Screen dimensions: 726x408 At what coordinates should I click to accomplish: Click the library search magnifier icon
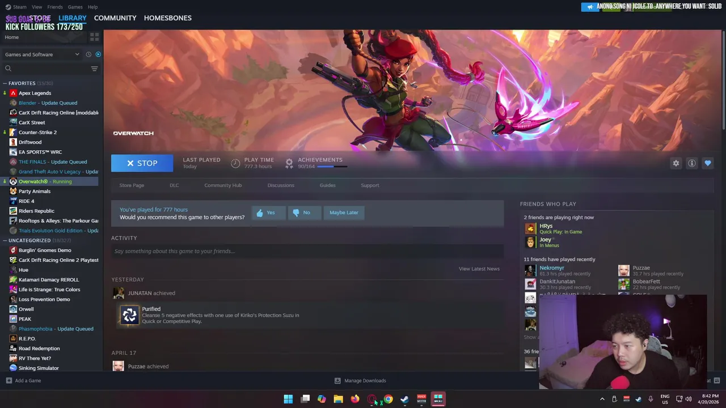pyautogui.click(x=8, y=69)
